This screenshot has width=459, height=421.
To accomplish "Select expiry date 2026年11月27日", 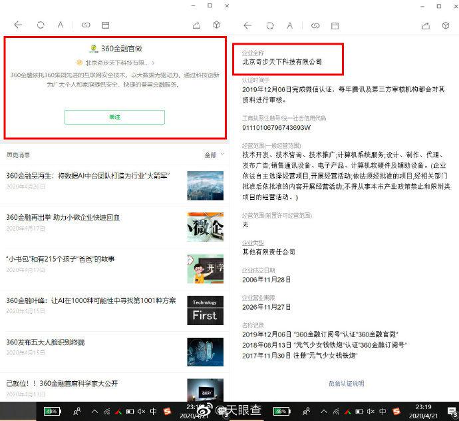I will (x=266, y=307).
